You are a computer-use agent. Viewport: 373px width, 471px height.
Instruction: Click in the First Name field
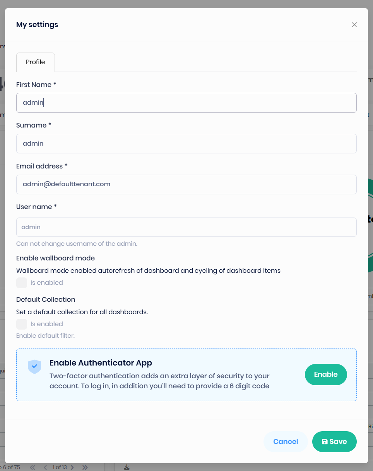(186, 103)
